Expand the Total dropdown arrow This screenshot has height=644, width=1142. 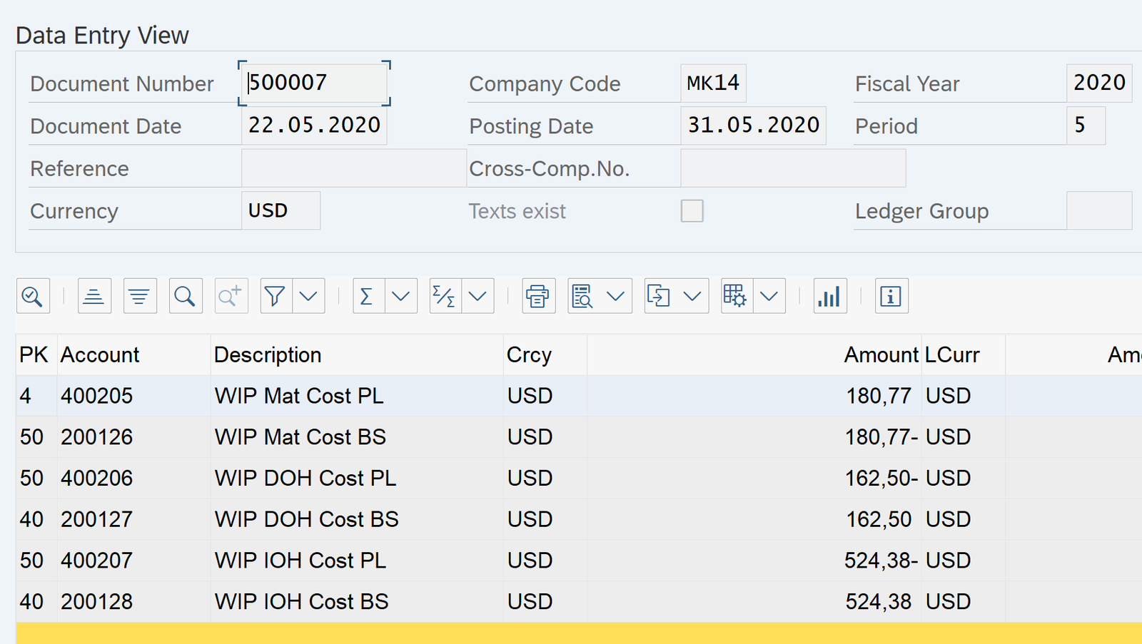pyautogui.click(x=401, y=296)
